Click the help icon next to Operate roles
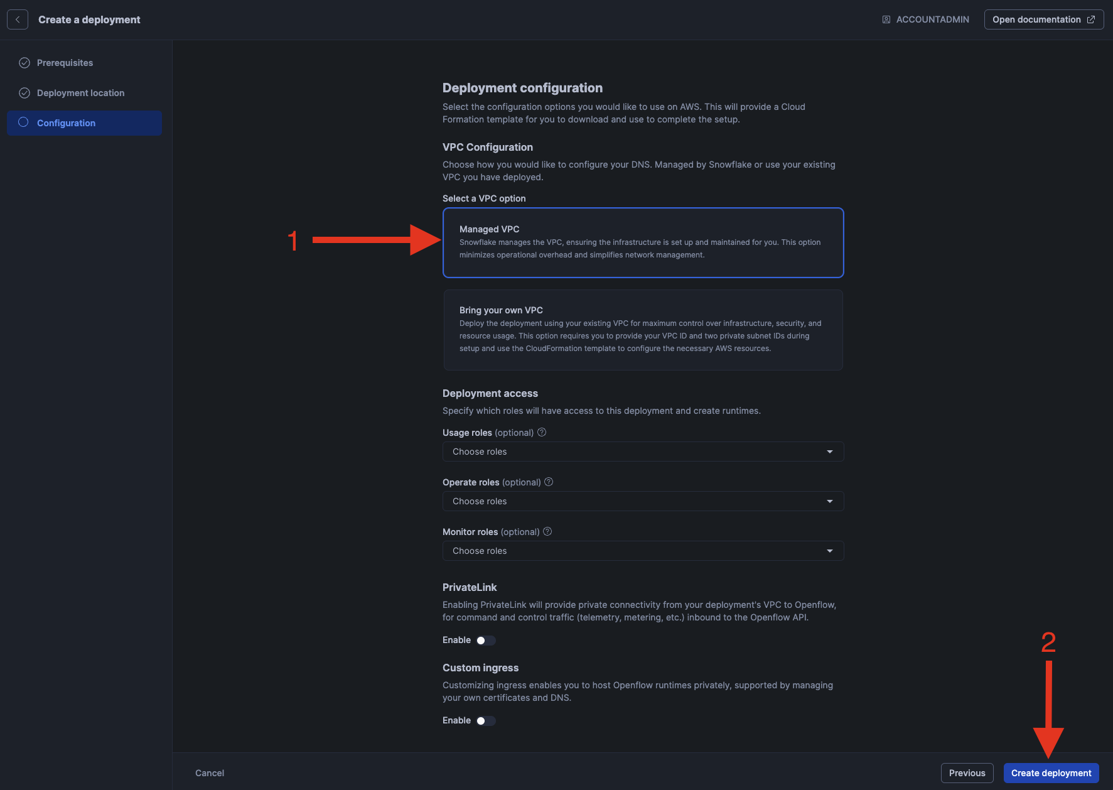The image size is (1113, 790). pyautogui.click(x=549, y=482)
